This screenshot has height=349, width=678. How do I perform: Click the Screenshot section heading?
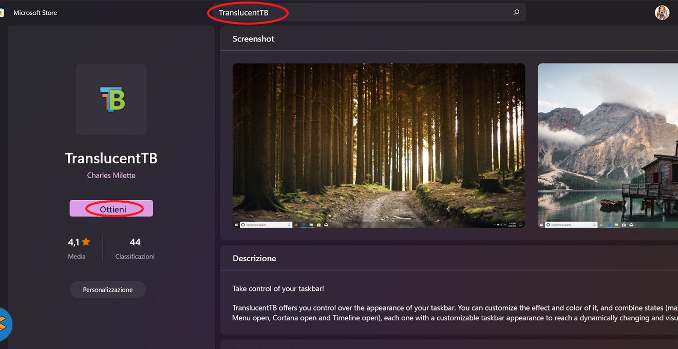click(253, 39)
